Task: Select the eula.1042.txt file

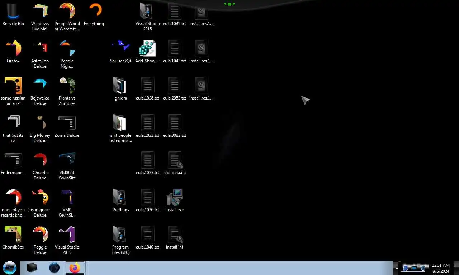Action: pyautogui.click(x=175, y=52)
